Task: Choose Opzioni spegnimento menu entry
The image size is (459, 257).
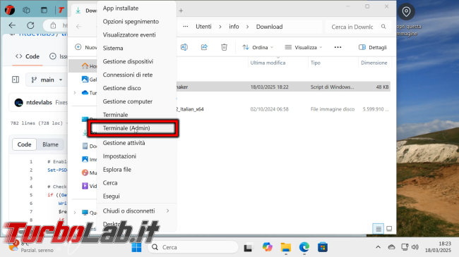Action: [131, 22]
